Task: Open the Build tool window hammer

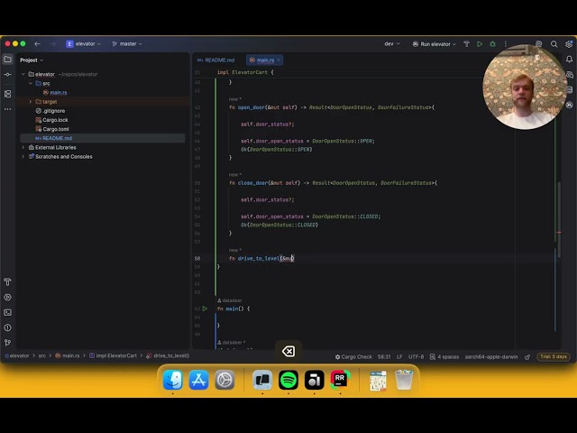Action: point(7,282)
